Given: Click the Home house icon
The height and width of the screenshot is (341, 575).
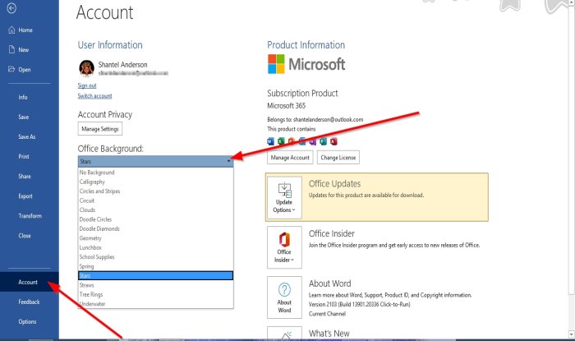Looking at the screenshot, I should [11, 30].
